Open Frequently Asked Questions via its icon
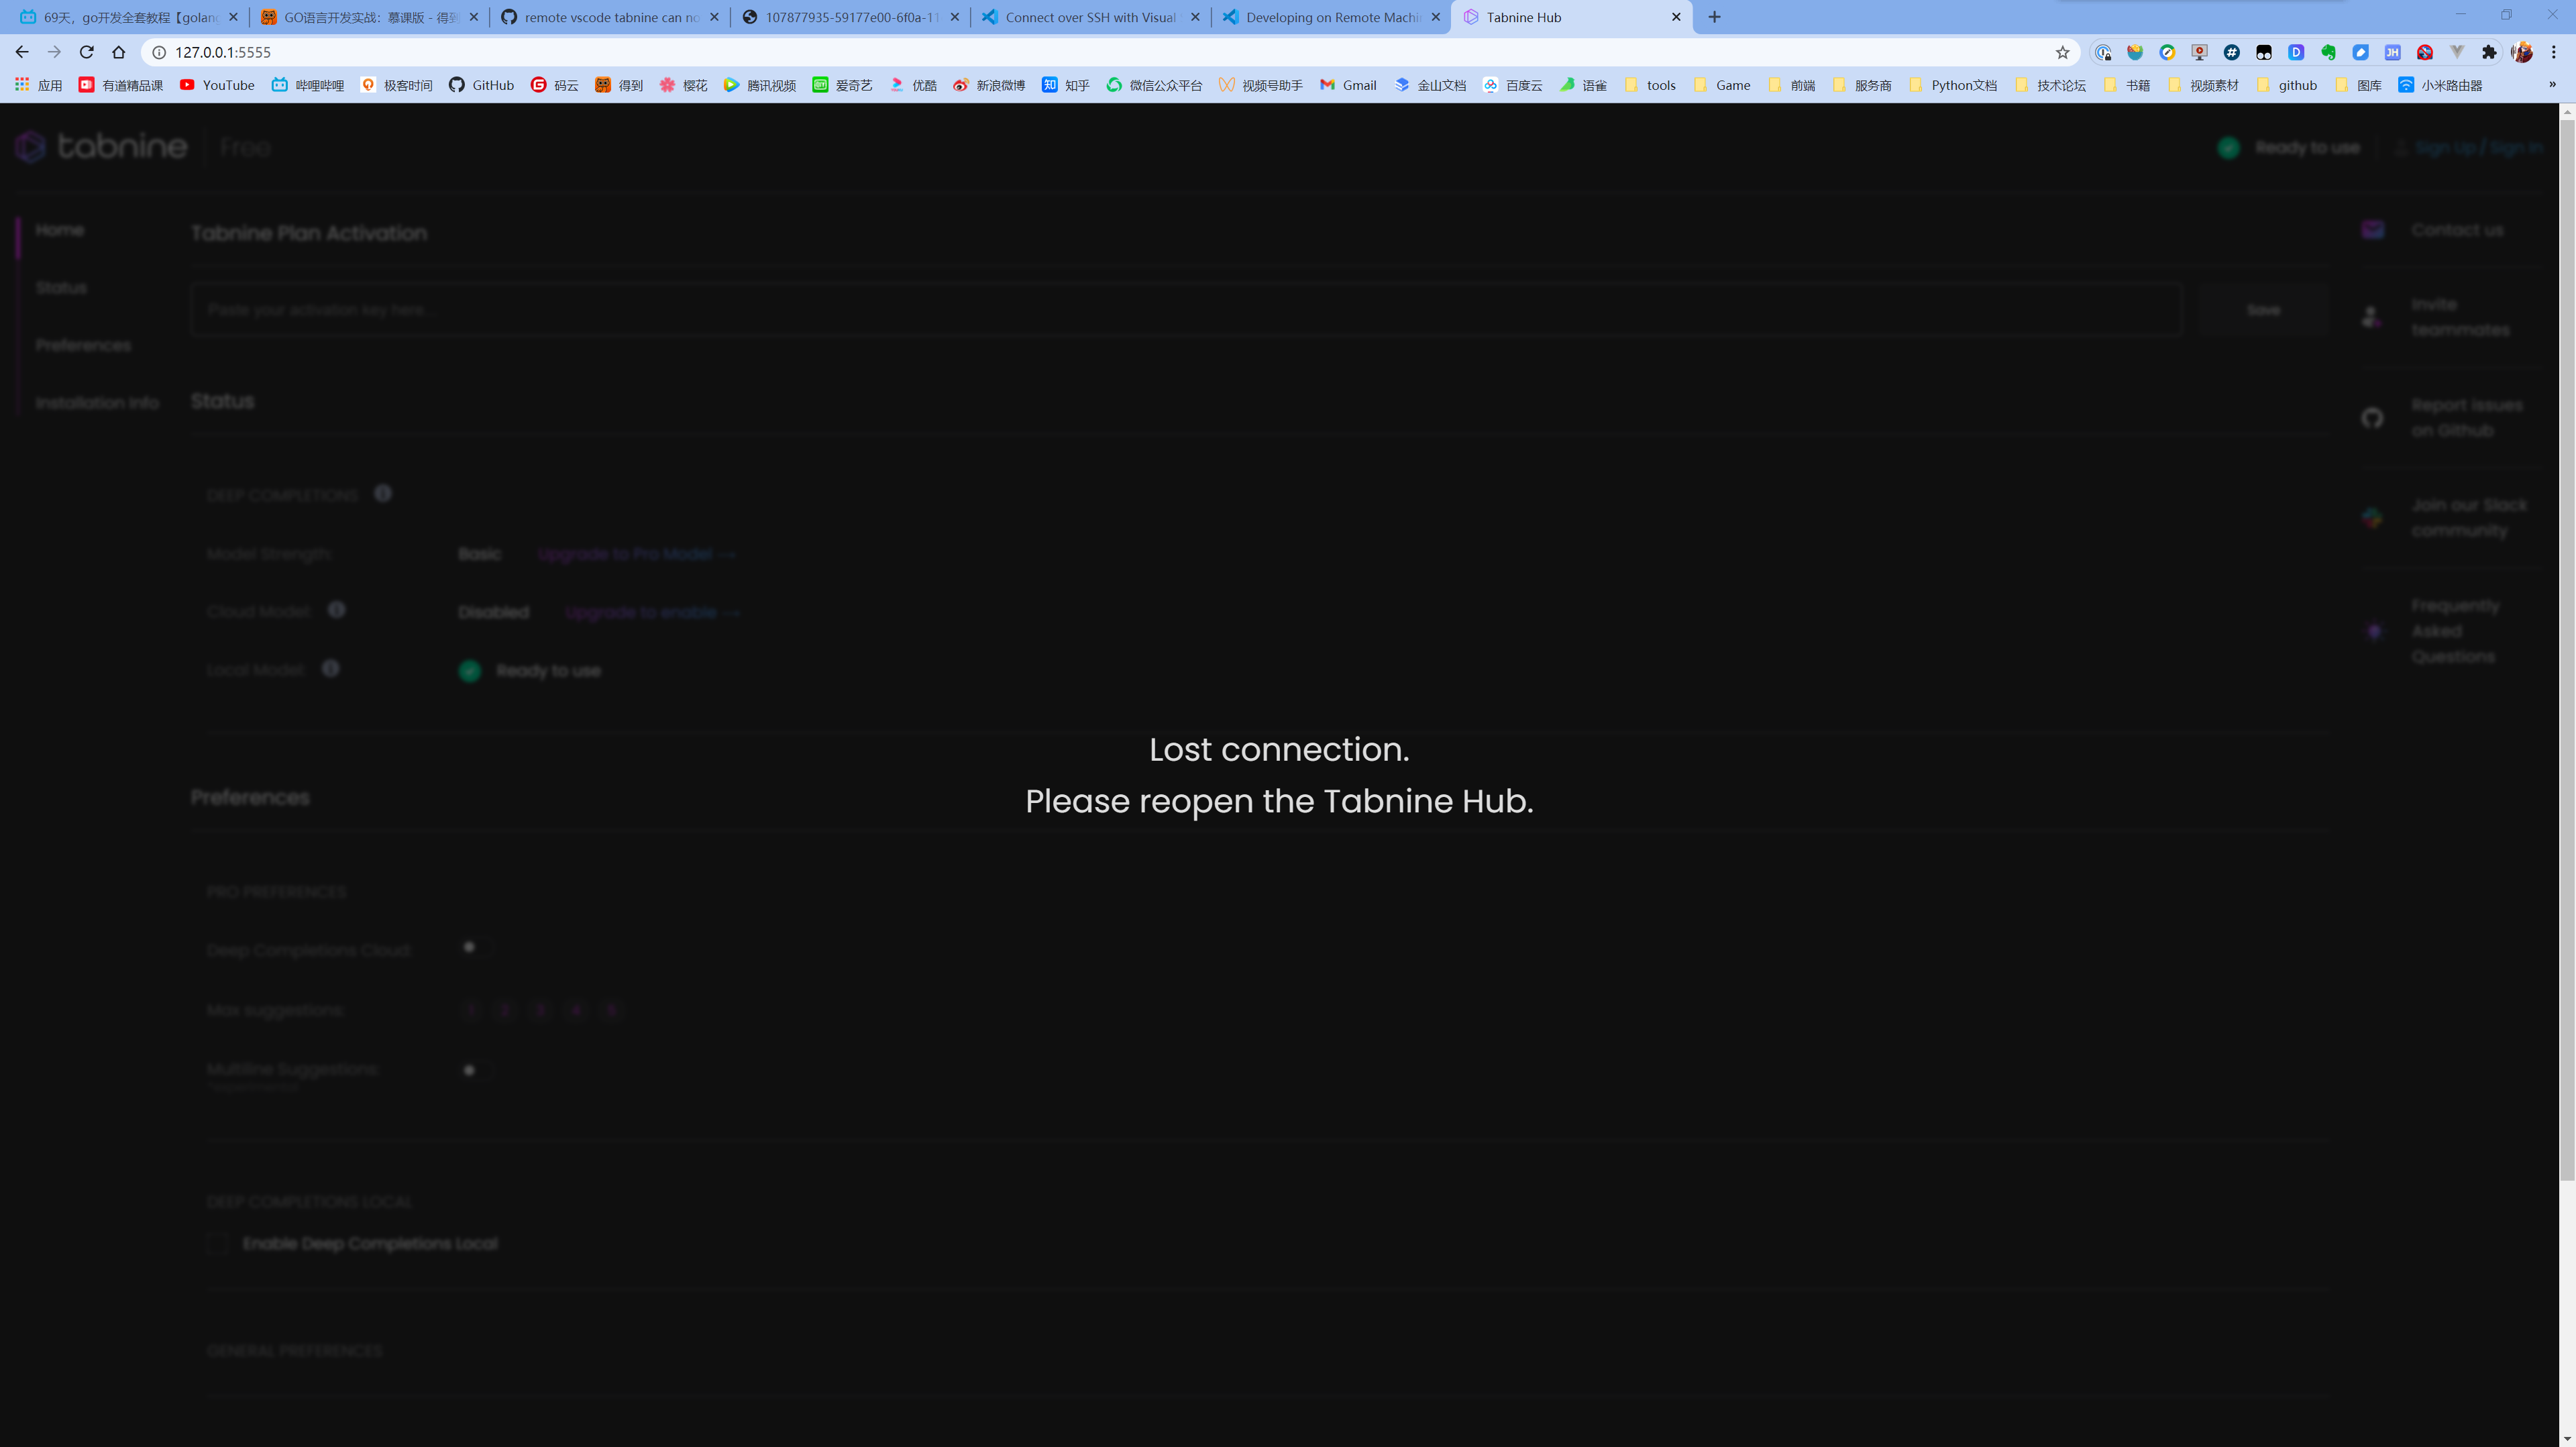Viewport: 2576px width, 1447px height. pos(2374,631)
